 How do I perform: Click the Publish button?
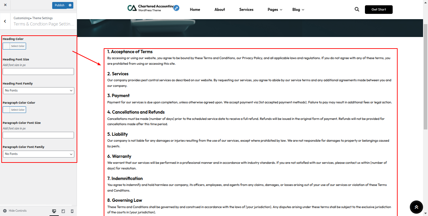(x=59, y=5)
